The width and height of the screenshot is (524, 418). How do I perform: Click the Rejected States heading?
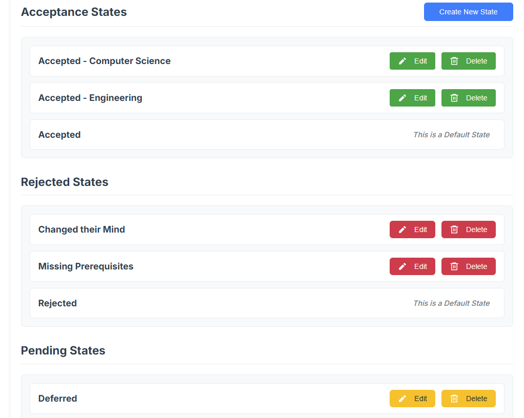tap(65, 182)
